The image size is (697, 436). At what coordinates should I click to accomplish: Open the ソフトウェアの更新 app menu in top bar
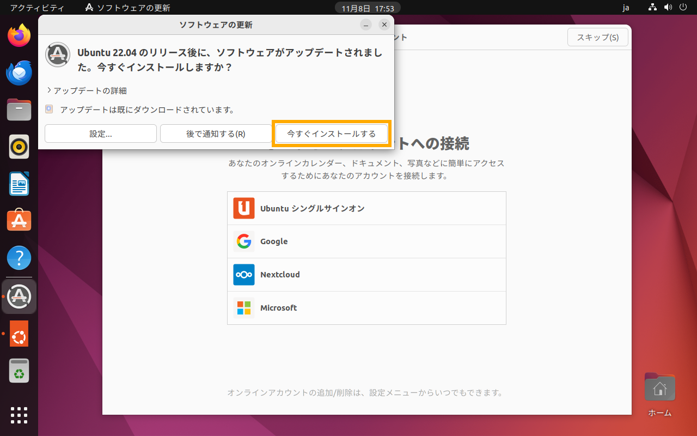click(x=128, y=8)
